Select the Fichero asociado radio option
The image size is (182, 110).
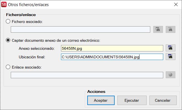pos(8,22)
